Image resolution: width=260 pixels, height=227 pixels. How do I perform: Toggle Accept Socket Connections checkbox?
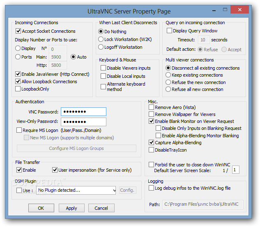18,31
